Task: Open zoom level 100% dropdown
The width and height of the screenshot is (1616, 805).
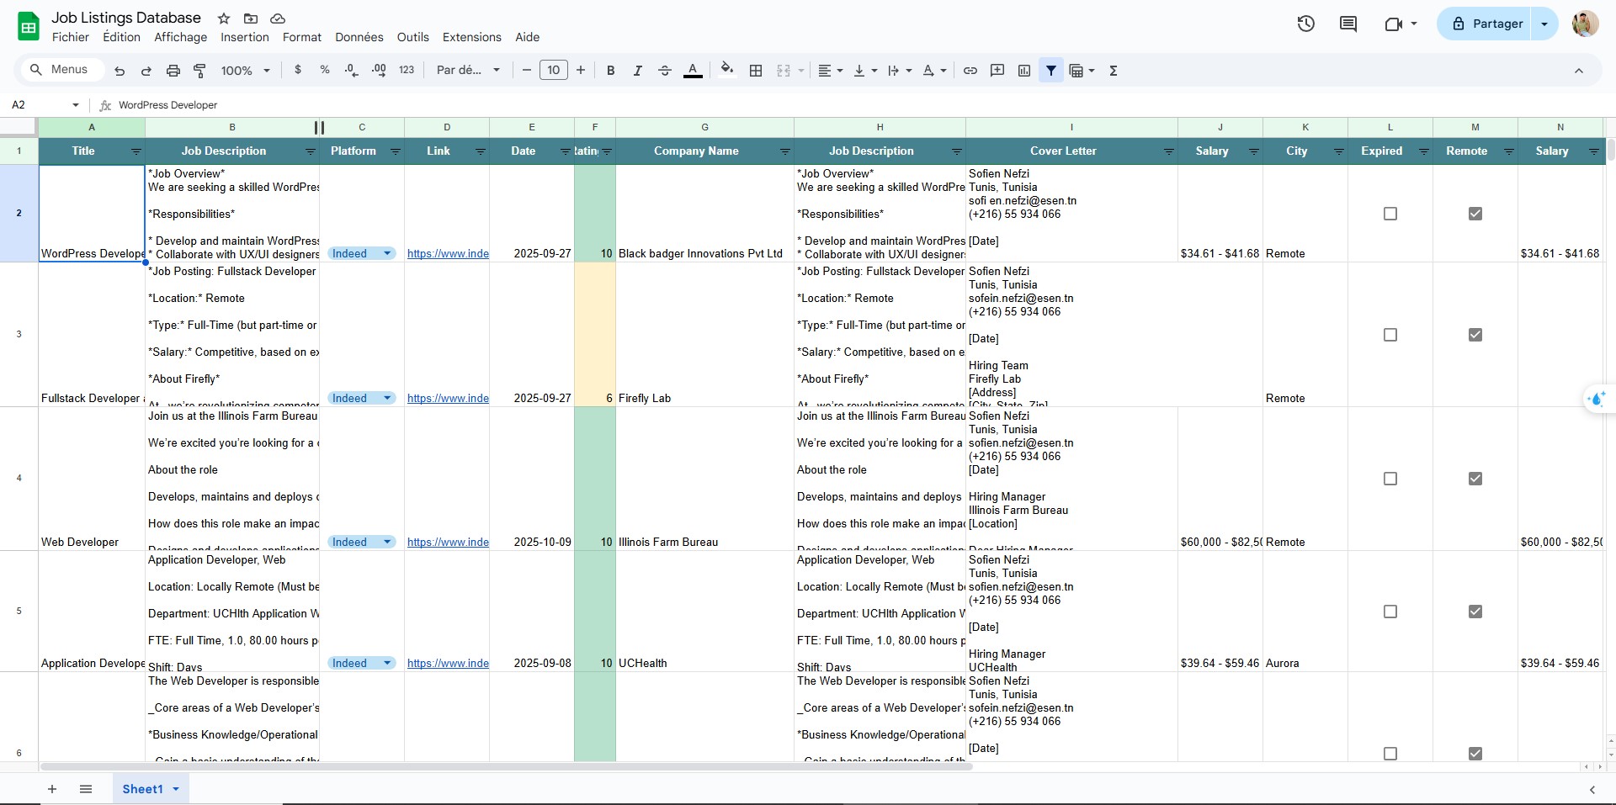Action: (x=245, y=71)
